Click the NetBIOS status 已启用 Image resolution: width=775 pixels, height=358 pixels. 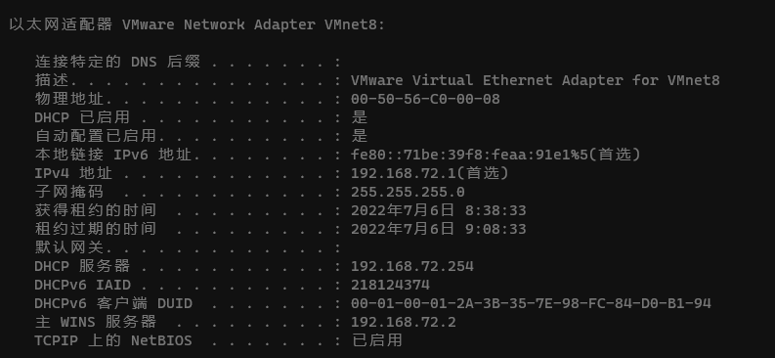(377, 340)
